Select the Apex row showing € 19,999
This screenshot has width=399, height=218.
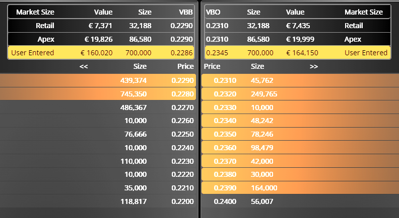(x=297, y=39)
